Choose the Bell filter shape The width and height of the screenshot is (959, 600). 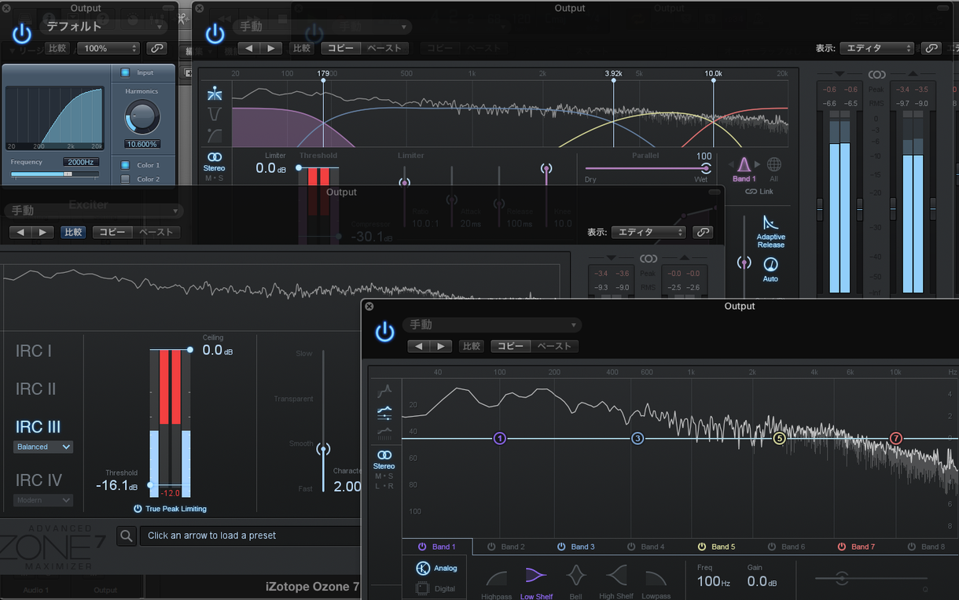pyautogui.click(x=576, y=576)
